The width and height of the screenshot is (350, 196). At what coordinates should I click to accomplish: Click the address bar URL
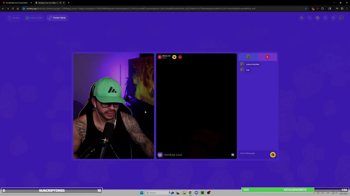pos(141,8)
